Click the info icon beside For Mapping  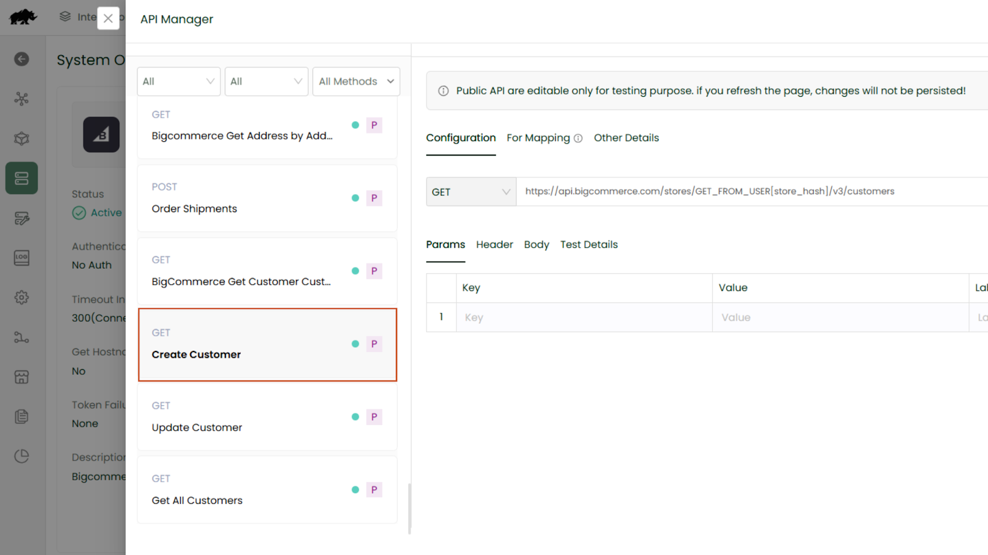pos(579,138)
